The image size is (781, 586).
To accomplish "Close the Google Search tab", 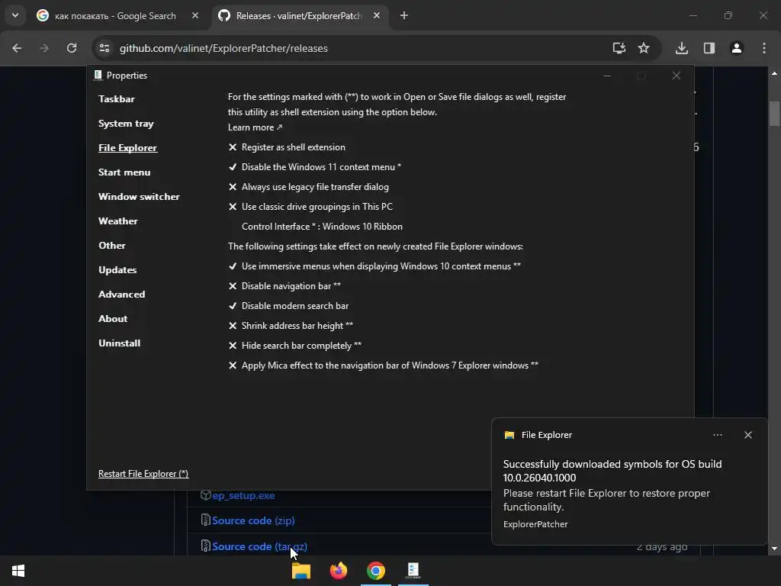I will pyautogui.click(x=195, y=15).
